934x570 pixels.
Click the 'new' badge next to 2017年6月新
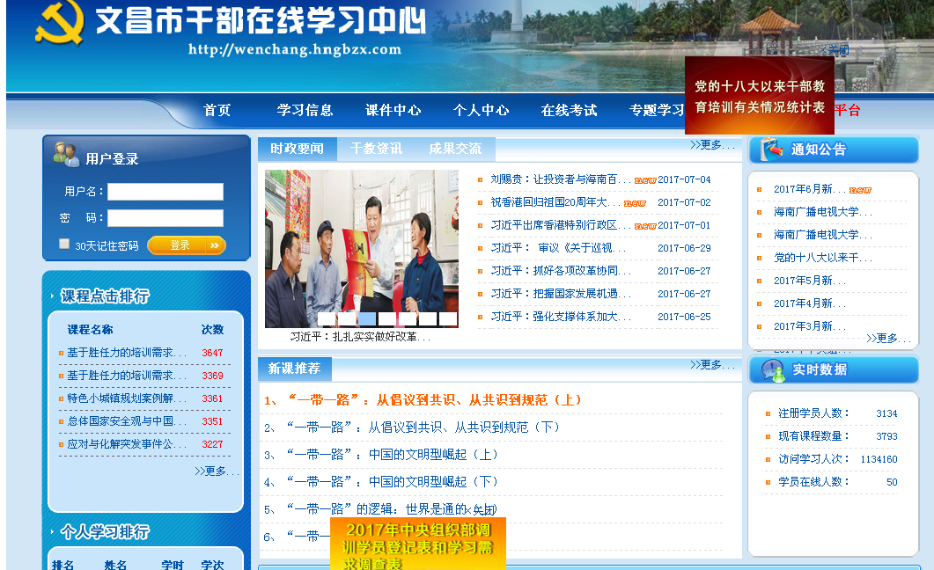tap(860, 190)
